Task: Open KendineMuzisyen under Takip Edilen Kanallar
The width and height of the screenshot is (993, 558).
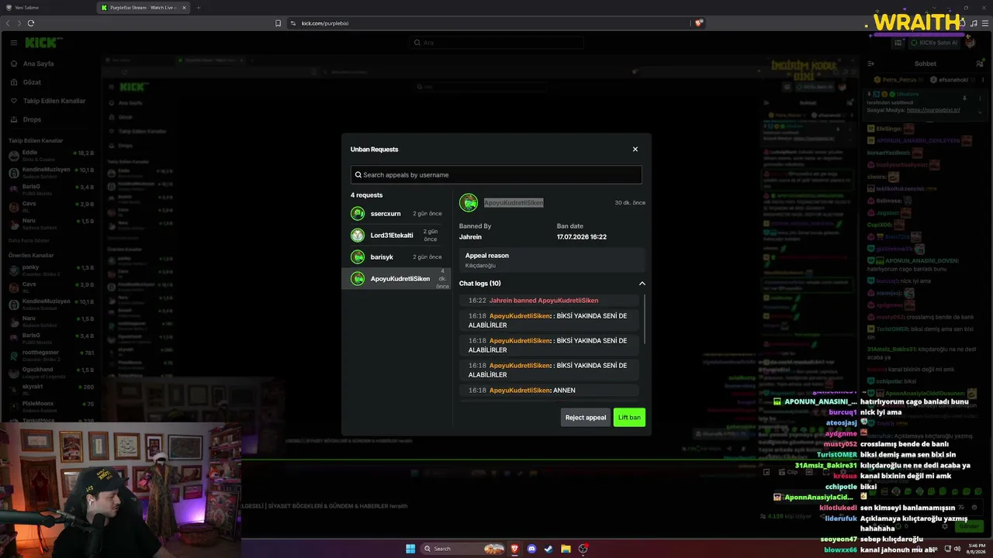Action: (x=51, y=171)
